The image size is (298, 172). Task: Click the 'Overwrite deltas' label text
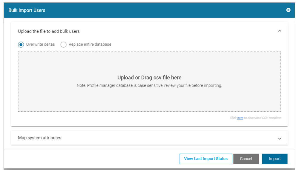click(x=40, y=44)
